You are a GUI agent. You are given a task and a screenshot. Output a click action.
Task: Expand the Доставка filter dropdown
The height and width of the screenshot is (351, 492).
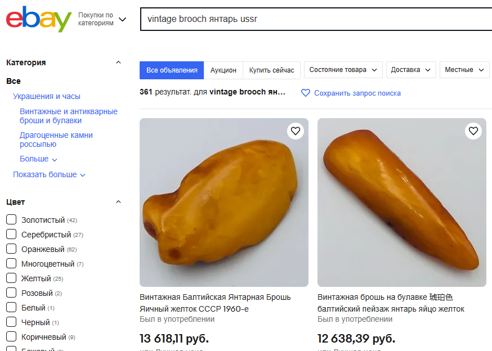click(x=411, y=70)
